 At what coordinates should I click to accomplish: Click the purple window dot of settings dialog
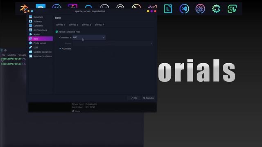[151, 11]
